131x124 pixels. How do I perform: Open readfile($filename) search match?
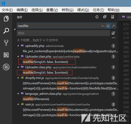[36, 99]
